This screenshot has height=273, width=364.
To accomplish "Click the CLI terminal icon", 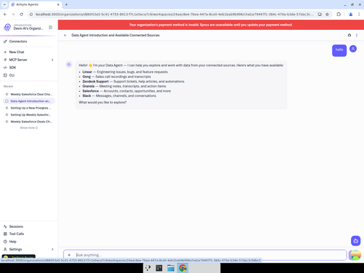I will tap(5, 75).
